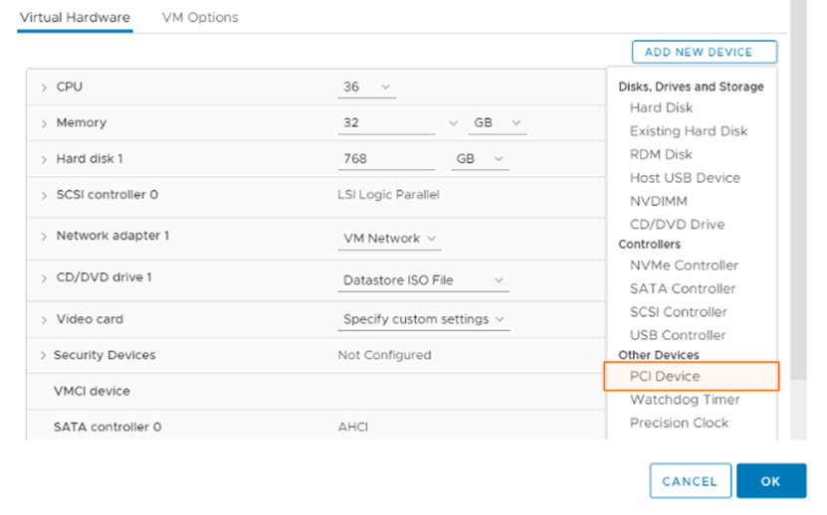Add a Watchdog Timer device
This screenshot has width=827, height=515.
pyautogui.click(x=685, y=400)
